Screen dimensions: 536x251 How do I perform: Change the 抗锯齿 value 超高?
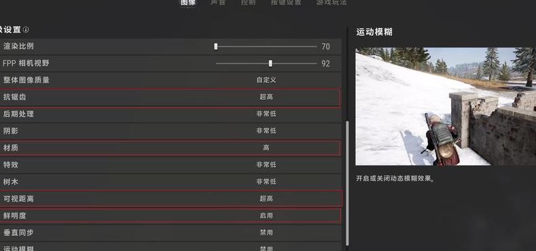tap(266, 97)
